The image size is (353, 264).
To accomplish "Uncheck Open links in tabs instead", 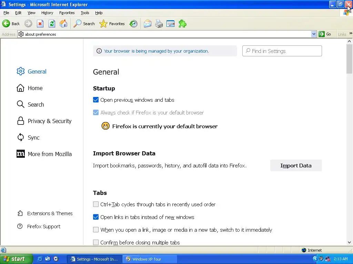I will 96,217.
